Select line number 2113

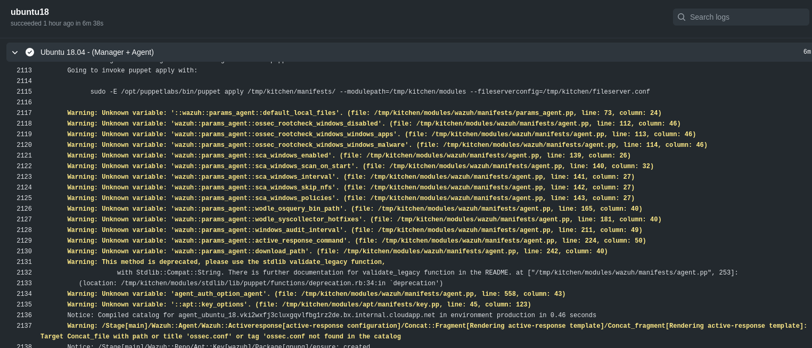click(x=24, y=71)
